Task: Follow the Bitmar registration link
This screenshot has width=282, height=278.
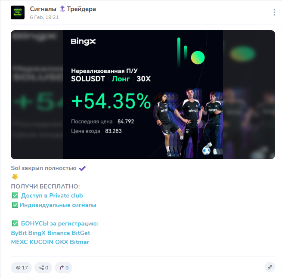Action: pyautogui.click(x=80, y=242)
